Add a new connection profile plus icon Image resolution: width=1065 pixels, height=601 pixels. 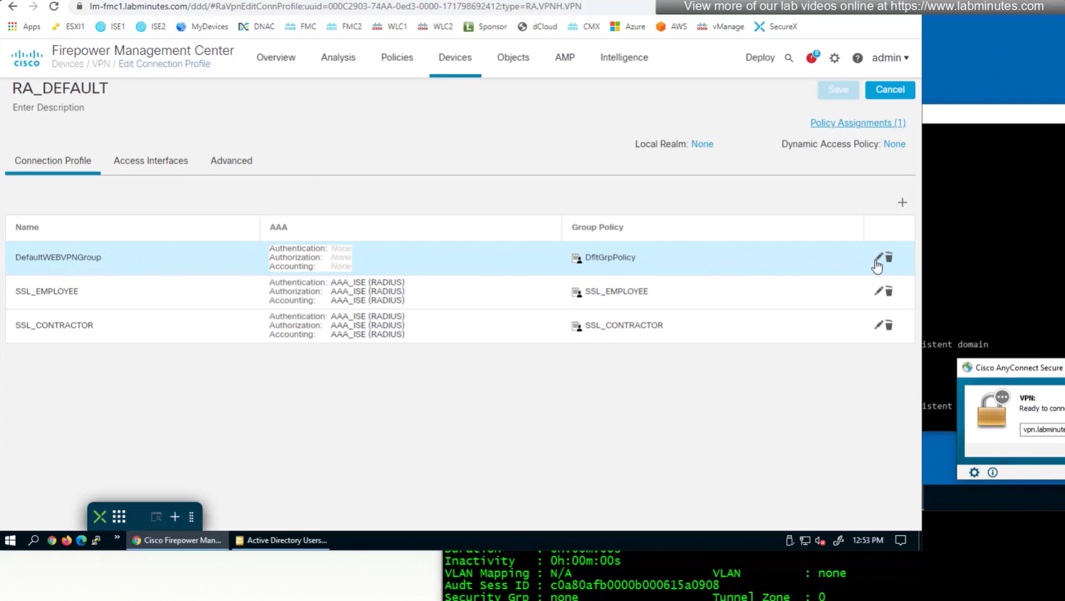(902, 203)
